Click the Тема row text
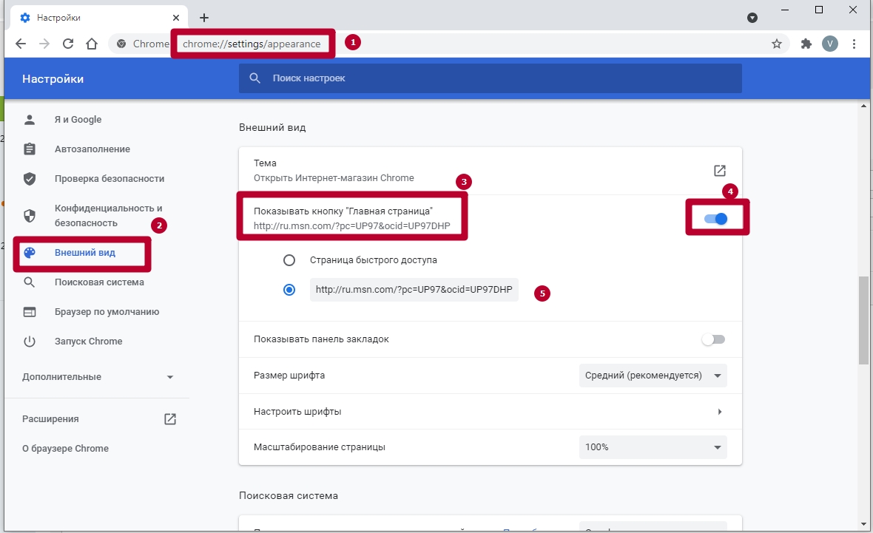The height and width of the screenshot is (533, 873). click(265, 163)
